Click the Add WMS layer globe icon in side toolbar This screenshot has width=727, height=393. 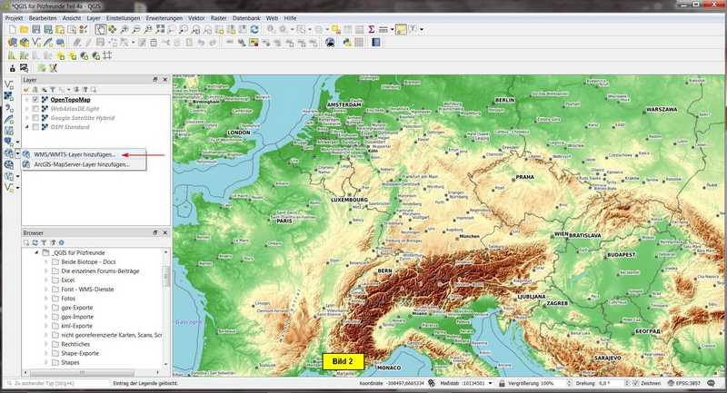[x=9, y=153]
